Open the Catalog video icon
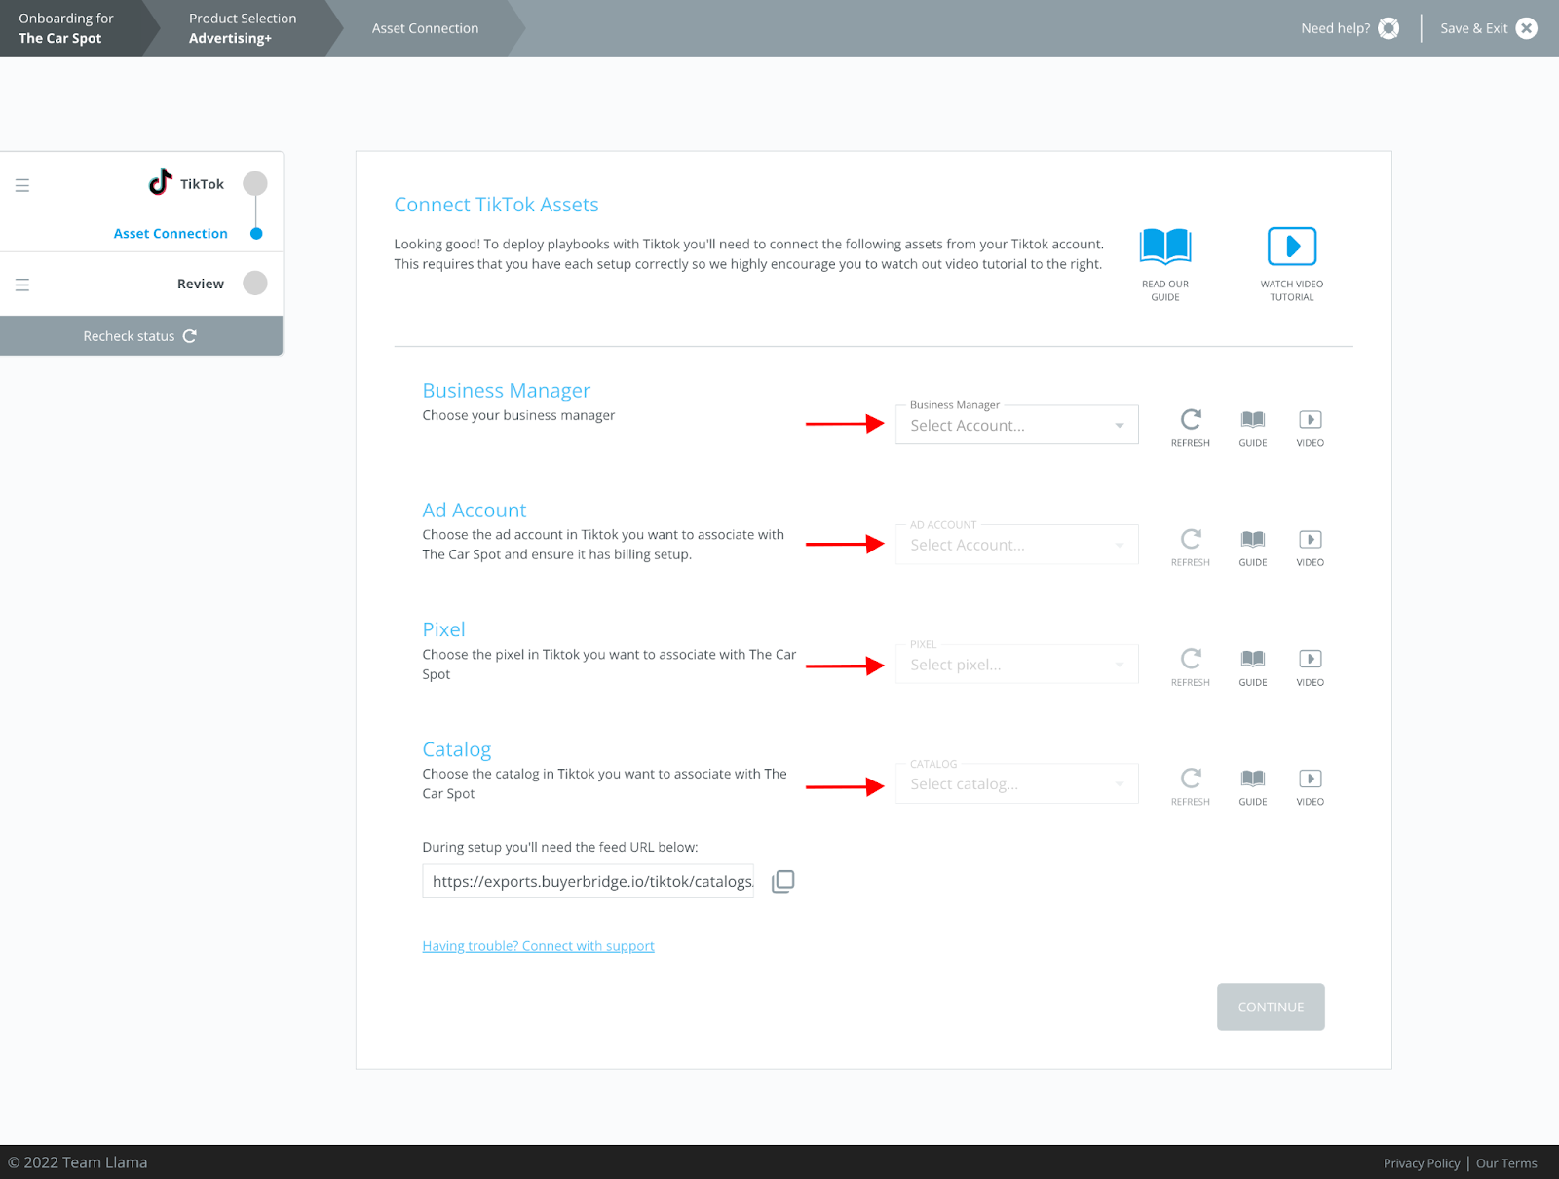 point(1311,779)
